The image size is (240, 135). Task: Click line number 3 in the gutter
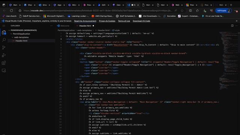point(61,39)
